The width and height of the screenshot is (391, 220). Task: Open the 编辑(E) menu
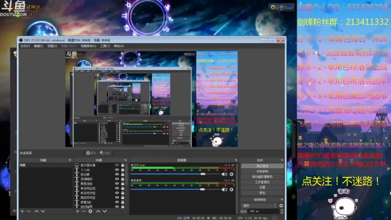39,46
